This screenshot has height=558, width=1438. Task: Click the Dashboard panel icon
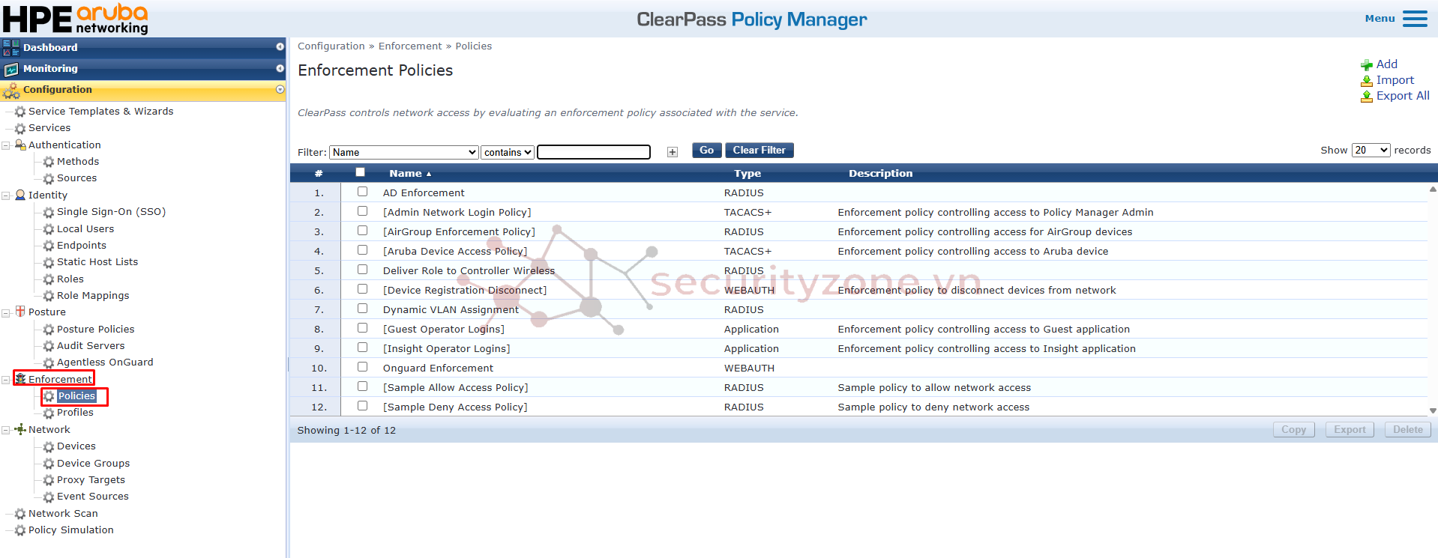pos(11,47)
